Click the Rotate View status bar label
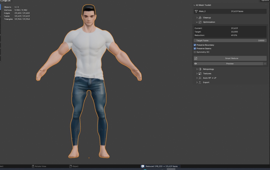270x170 pixels. (40, 166)
